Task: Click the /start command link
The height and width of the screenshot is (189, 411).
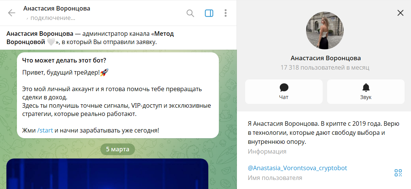Action: pos(45,131)
